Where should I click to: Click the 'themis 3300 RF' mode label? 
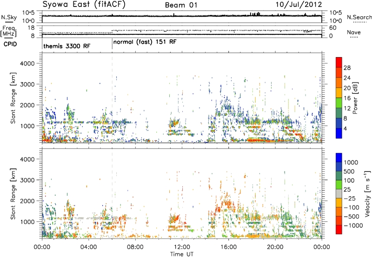pyautogui.click(x=67, y=46)
